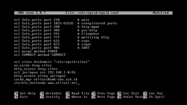Click the acl jaringan src 192.168.1.0/26 line

(x=45, y=72)
